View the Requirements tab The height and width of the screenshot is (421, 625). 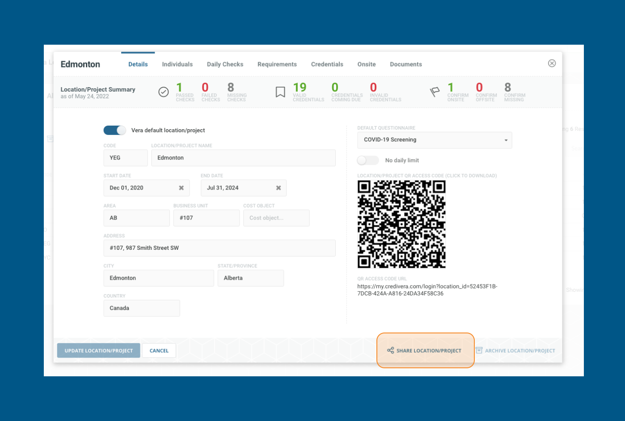tap(277, 64)
